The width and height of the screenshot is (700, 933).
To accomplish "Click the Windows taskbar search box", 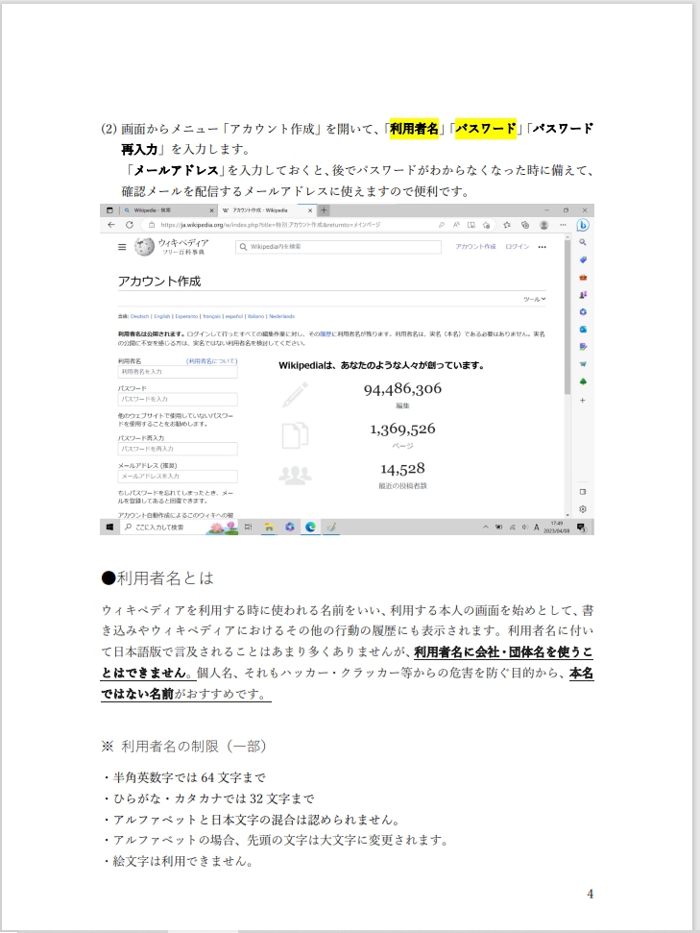I will click(180, 528).
